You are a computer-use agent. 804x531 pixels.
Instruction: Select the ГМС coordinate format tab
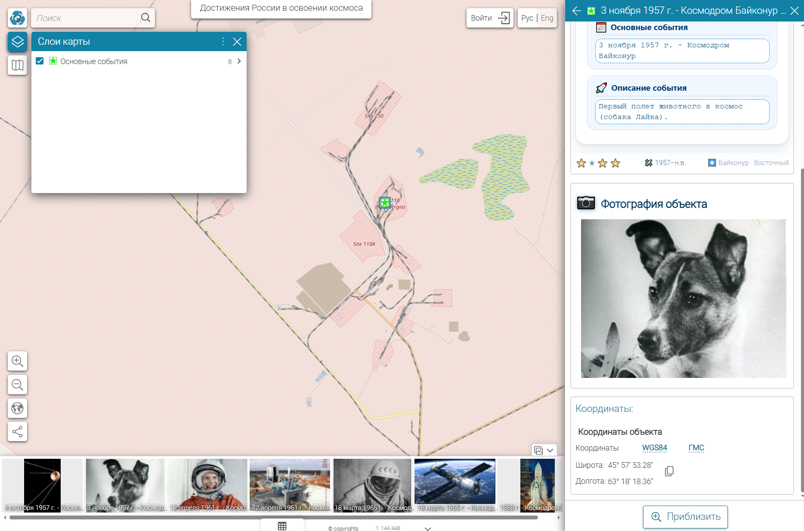[696, 448]
